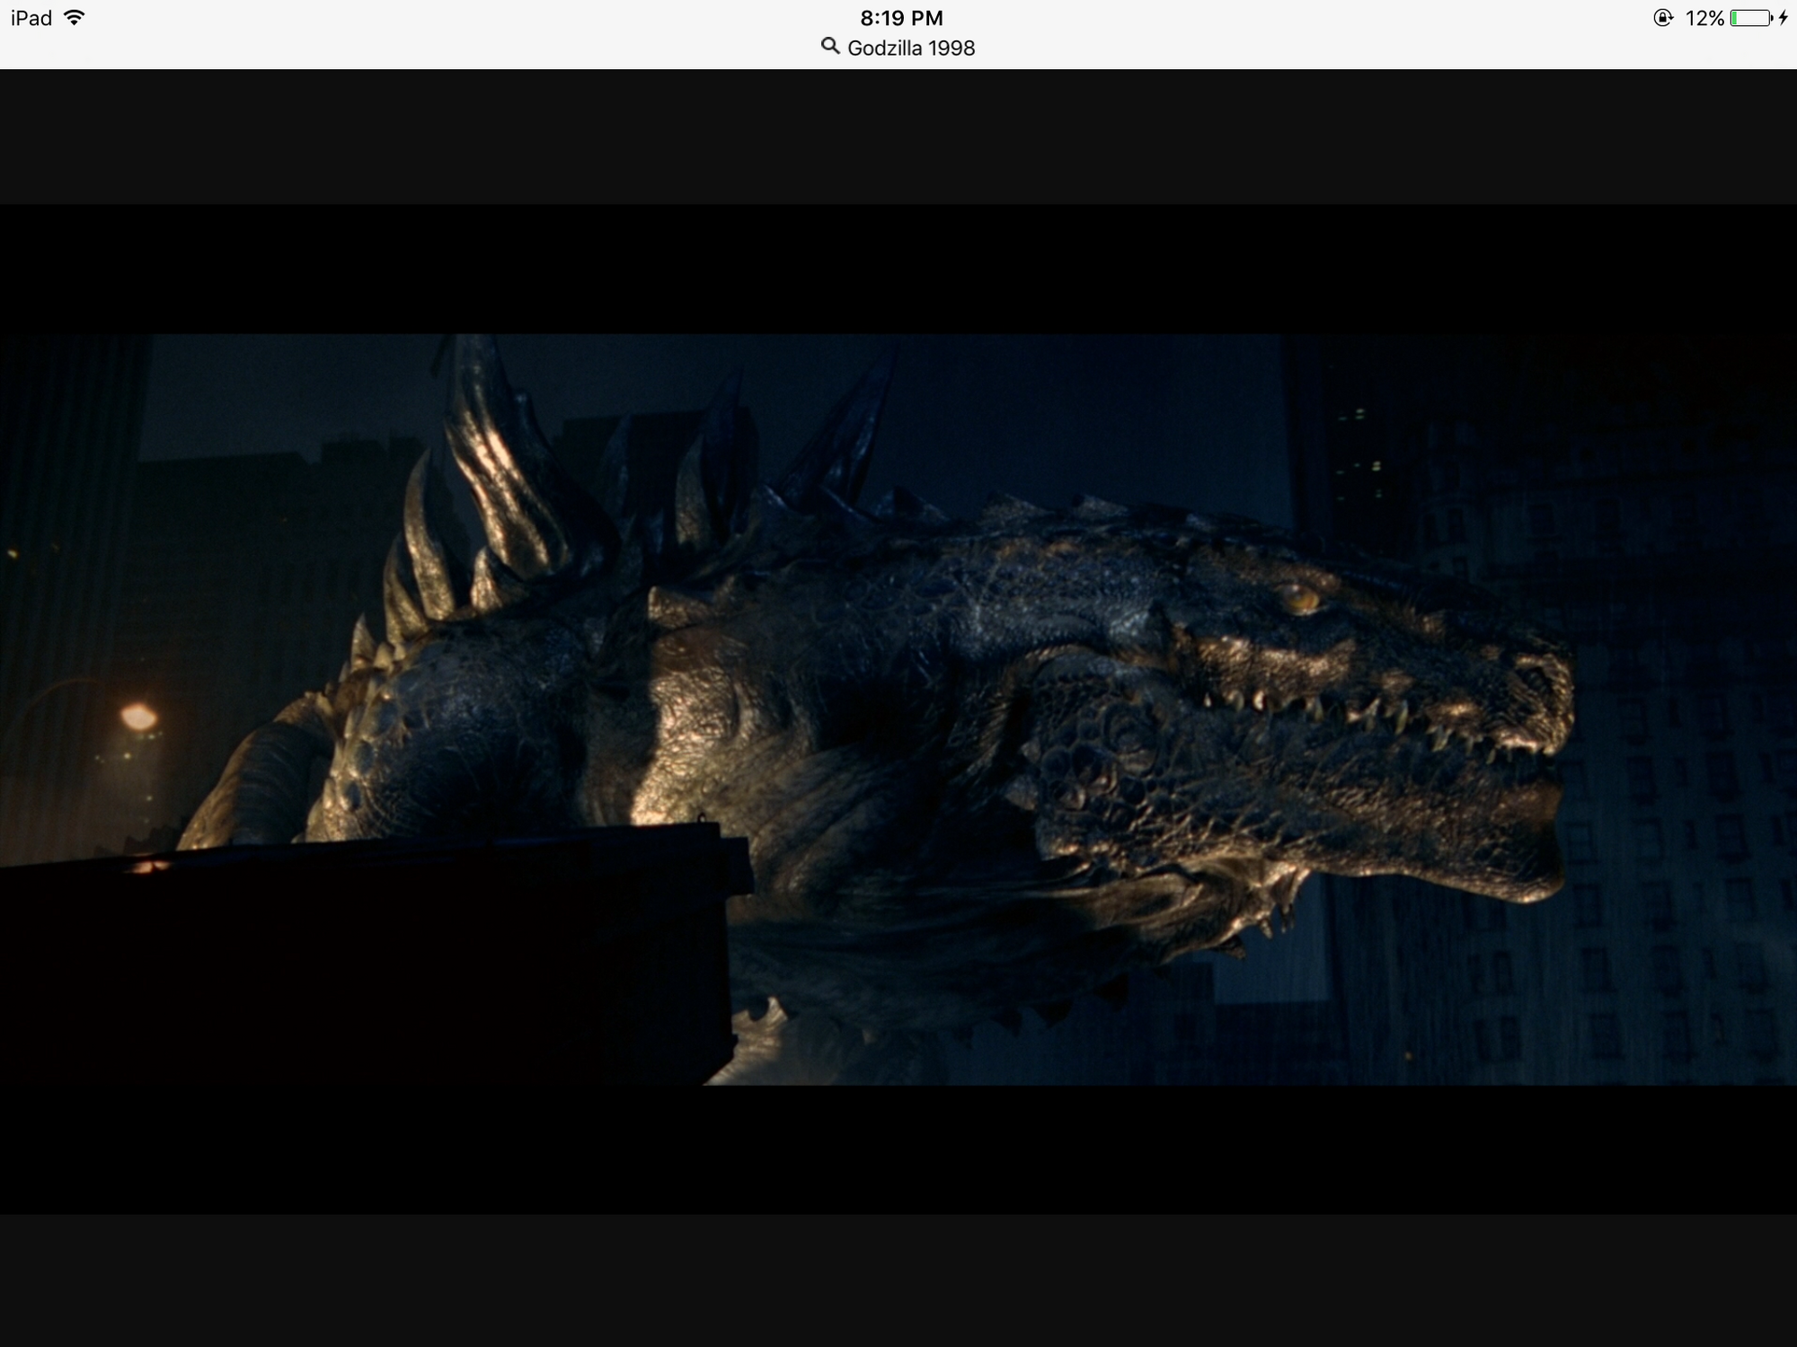Tap the rotation lock status icon
1797x1347 pixels.
point(1663,18)
